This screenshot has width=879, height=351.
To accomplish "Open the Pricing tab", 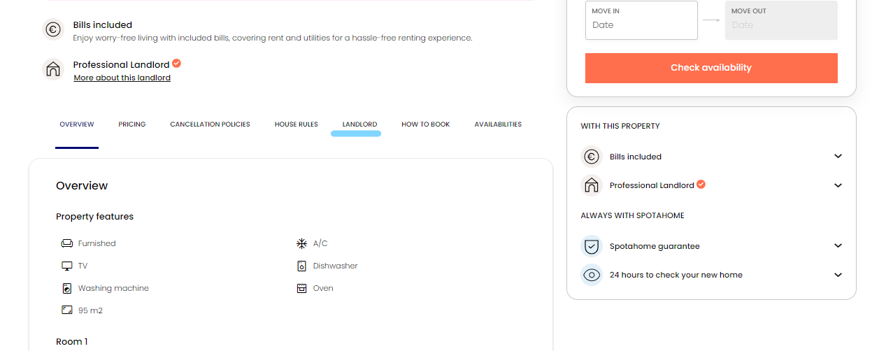I will (132, 124).
